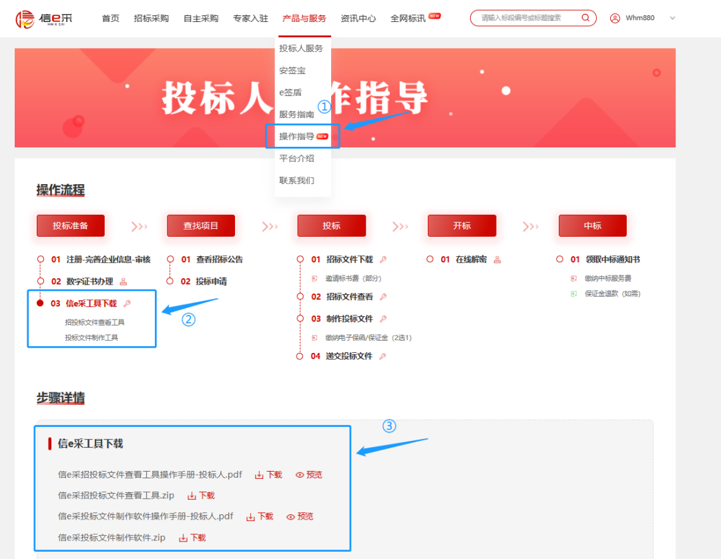
Task: Preview 信e采招投标文件查看工具操作手册-投标人.pdf via eye icon
Action: pos(308,475)
